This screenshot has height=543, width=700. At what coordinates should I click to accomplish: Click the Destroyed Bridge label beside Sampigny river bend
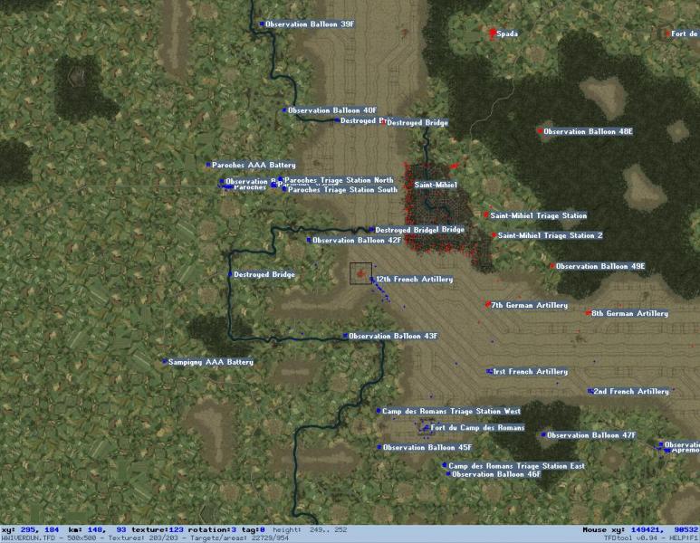tap(264, 275)
